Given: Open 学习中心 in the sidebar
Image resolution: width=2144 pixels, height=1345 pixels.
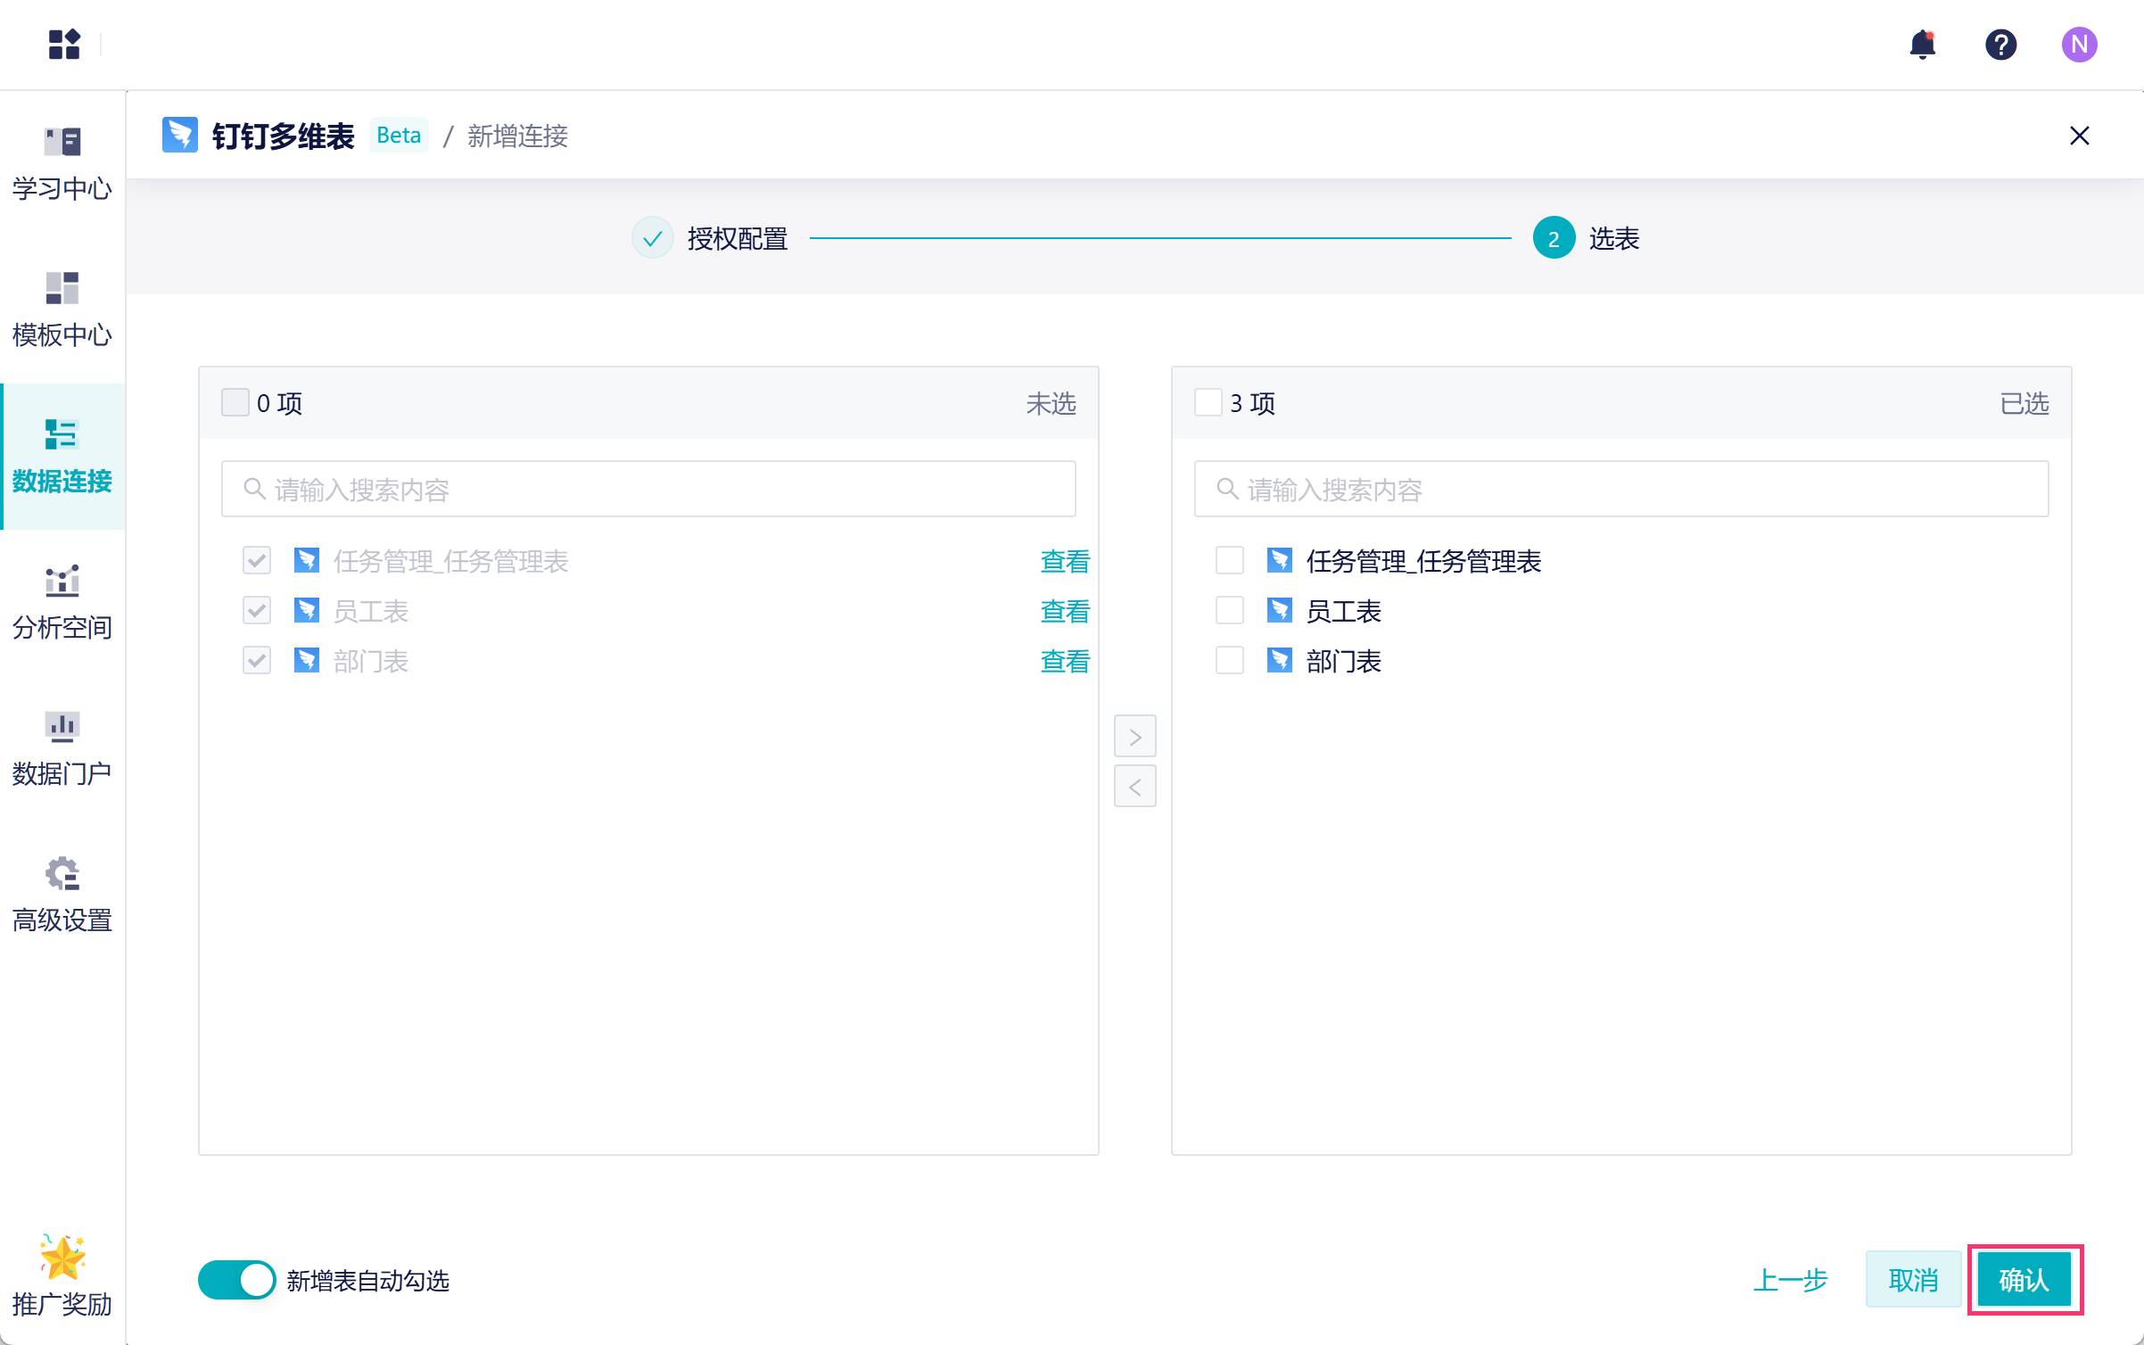Looking at the screenshot, I should click(x=62, y=164).
